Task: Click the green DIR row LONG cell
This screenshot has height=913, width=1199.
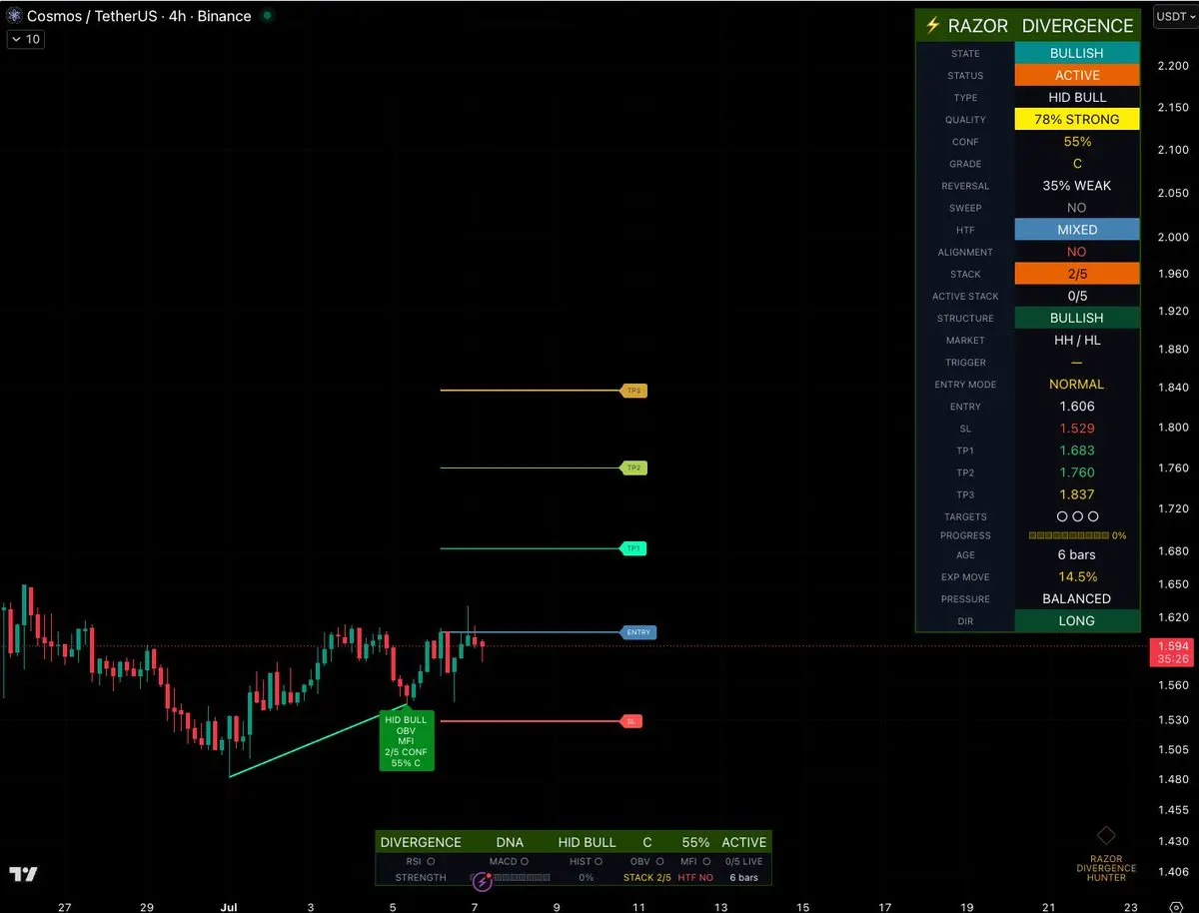Action: (1077, 620)
